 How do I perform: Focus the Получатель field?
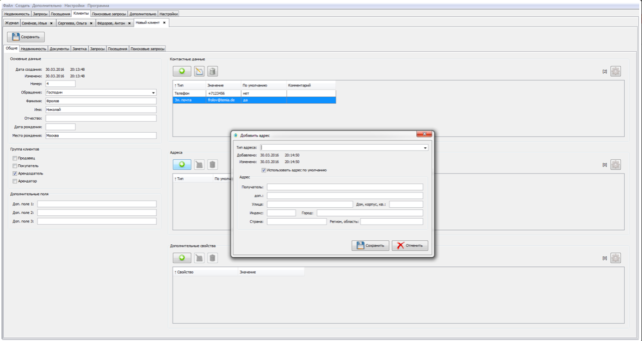[345, 187]
